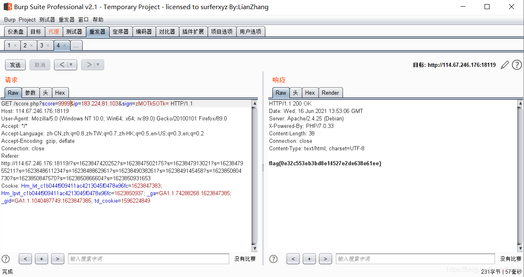This screenshot has width=524, height=277.
Task: Open help with question mark near target
Action: (x=517, y=65)
